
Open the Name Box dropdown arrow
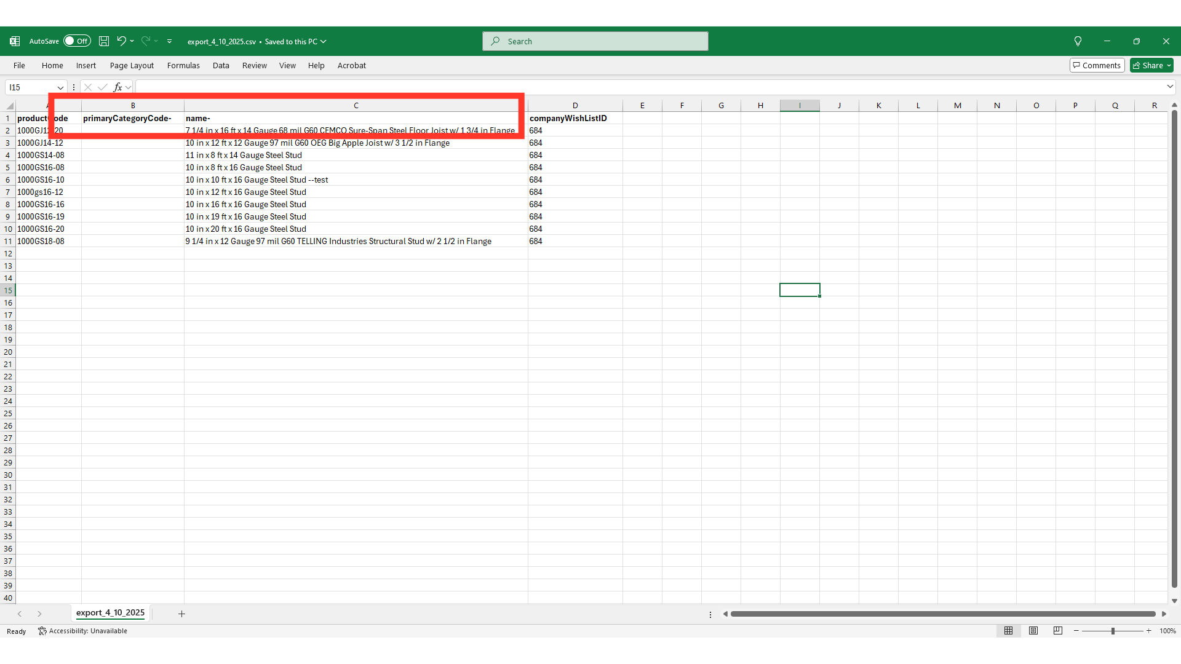point(60,87)
